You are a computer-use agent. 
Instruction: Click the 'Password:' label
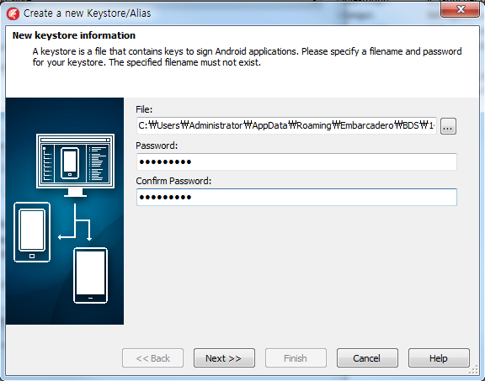pyautogui.click(x=157, y=146)
